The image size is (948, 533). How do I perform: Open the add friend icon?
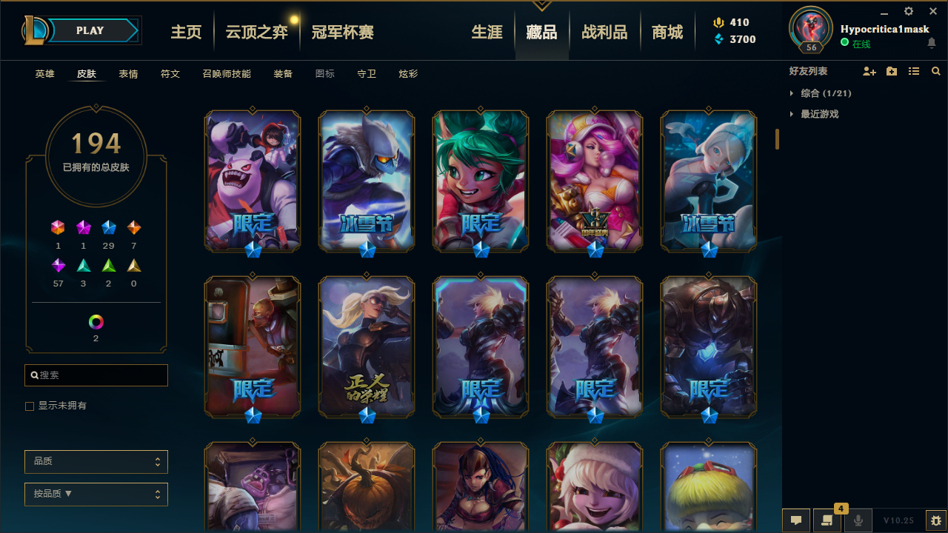pos(869,71)
